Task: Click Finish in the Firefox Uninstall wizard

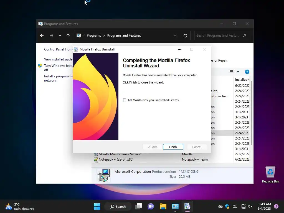Action: coord(173,147)
